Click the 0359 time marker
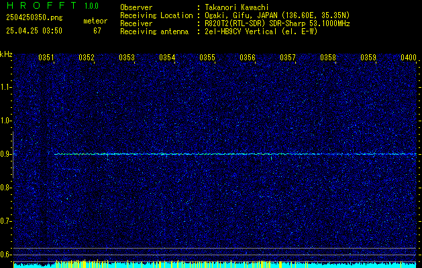 (x=368, y=58)
